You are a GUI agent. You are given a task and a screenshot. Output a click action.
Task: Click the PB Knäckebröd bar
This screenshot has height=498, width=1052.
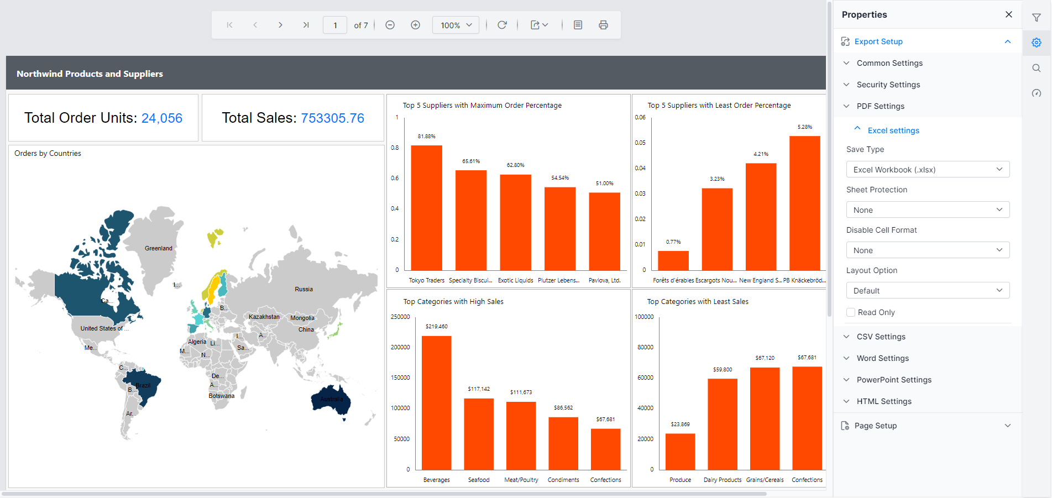pyautogui.click(x=805, y=203)
